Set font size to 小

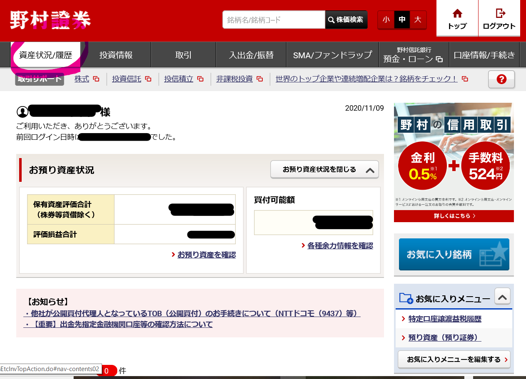(x=386, y=20)
